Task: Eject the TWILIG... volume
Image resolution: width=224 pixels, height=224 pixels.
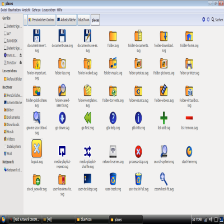Action: [21, 55]
